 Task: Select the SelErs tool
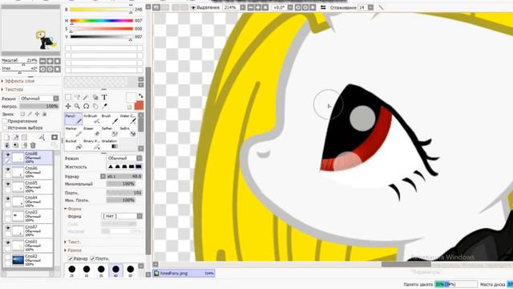click(128, 132)
